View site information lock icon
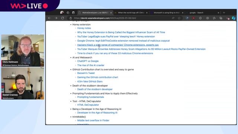The image size is (238, 134). pyautogui.click(x=71, y=18)
